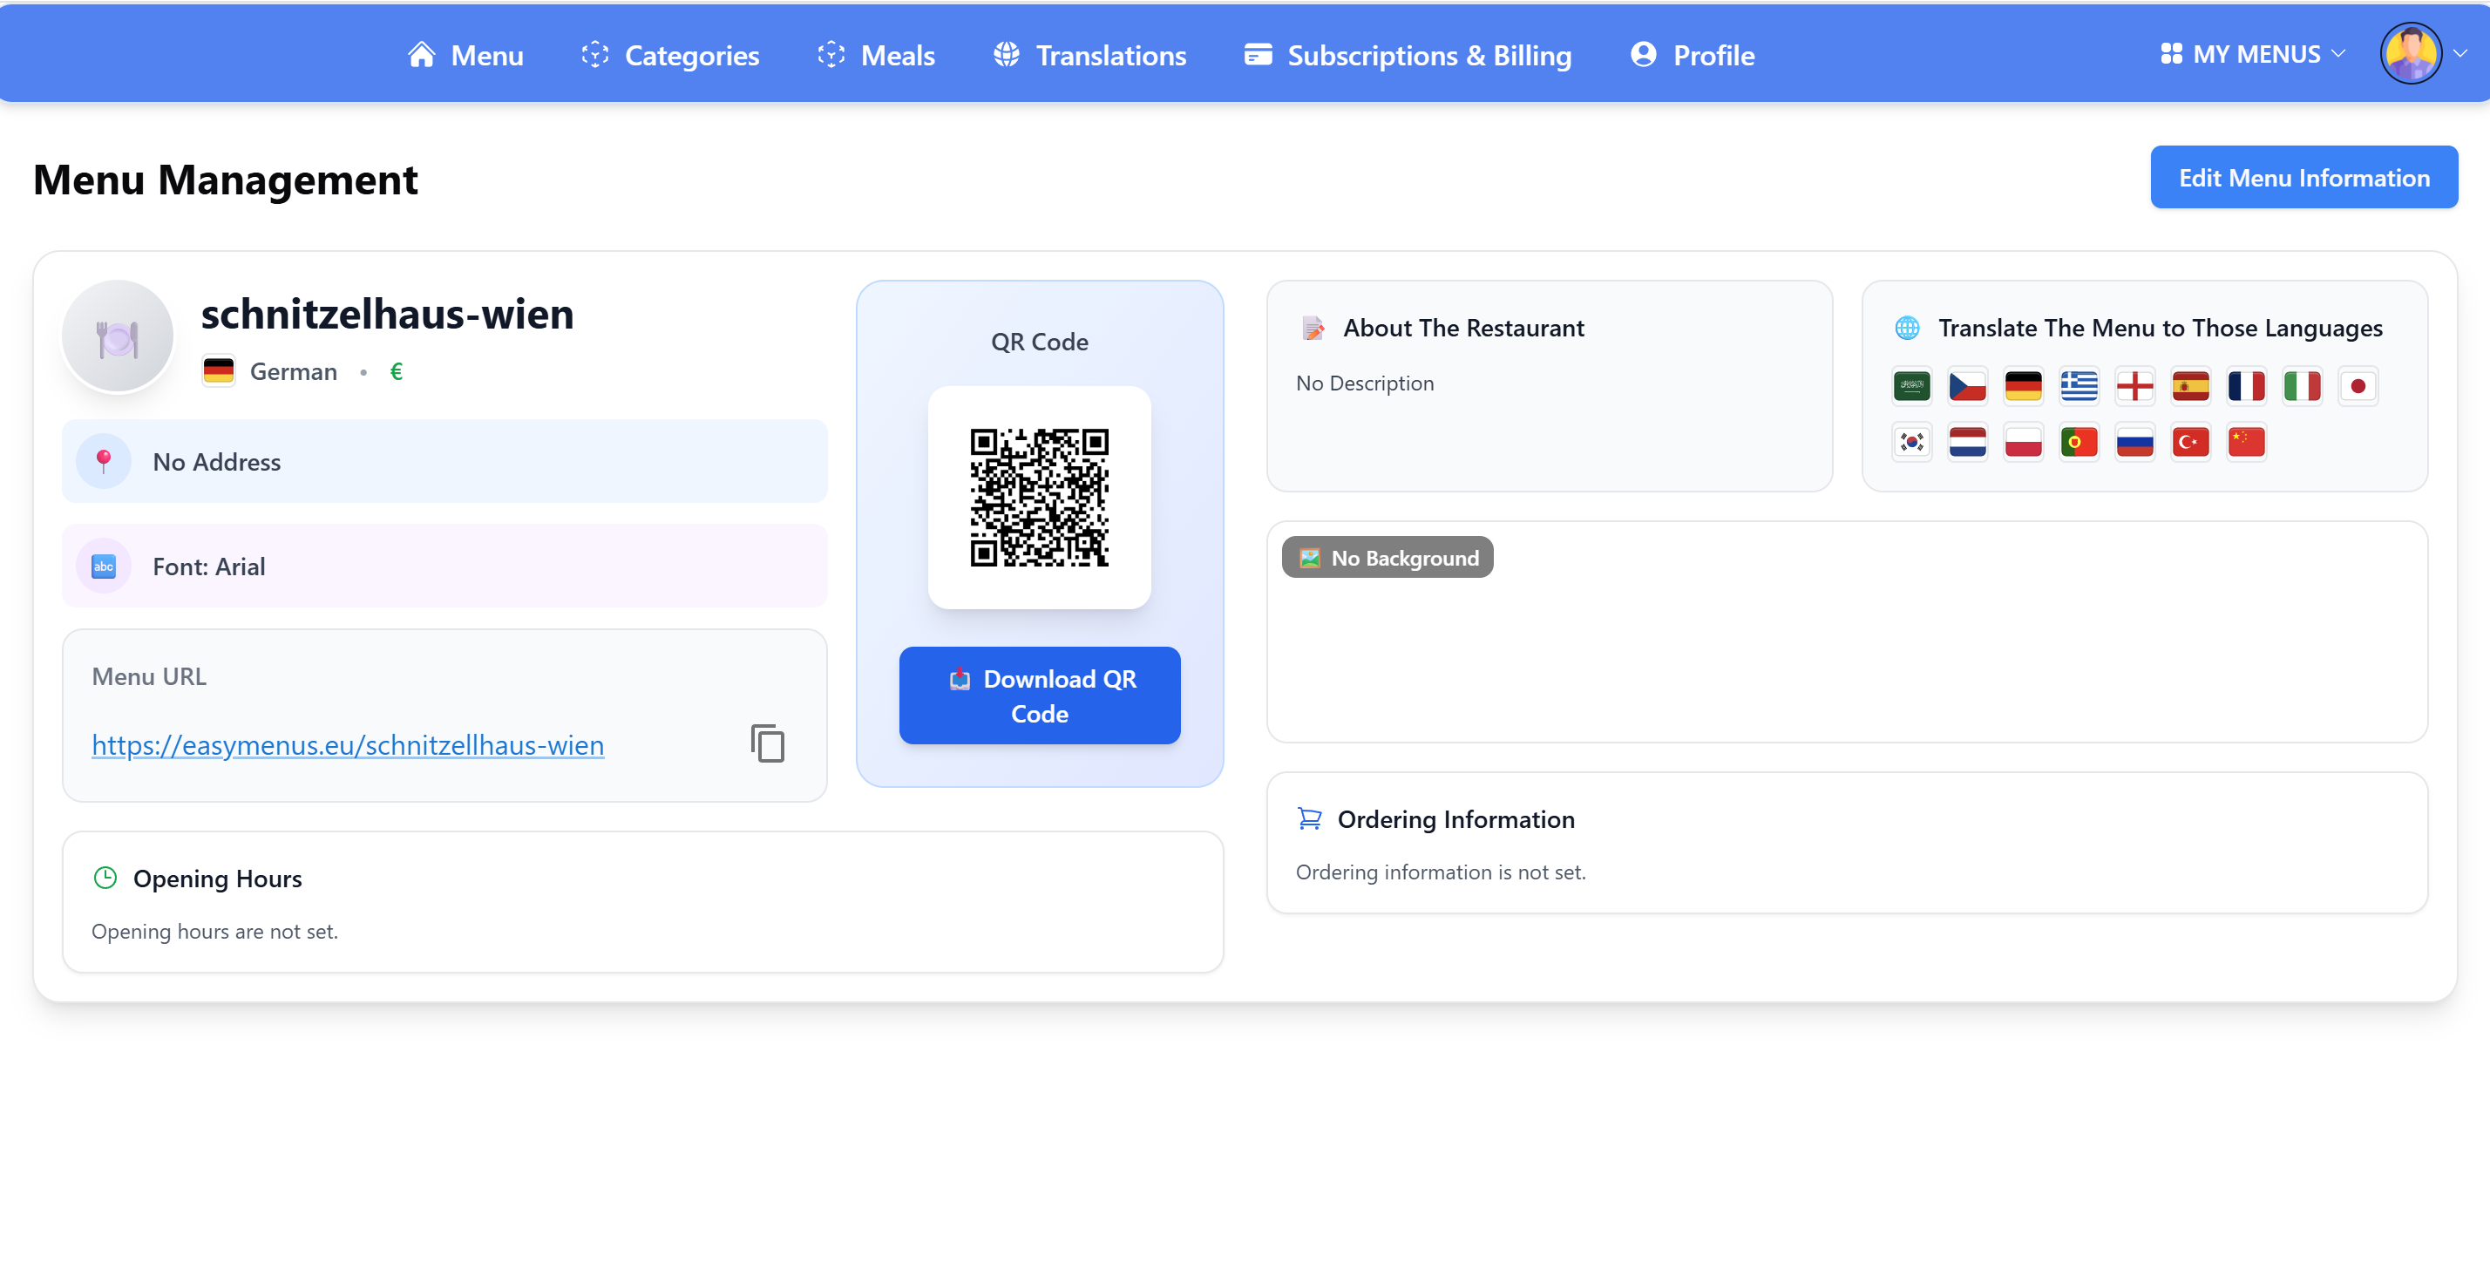Click the red pin icon in No Address
Screen dimensions: 2490x1262
tap(104, 461)
